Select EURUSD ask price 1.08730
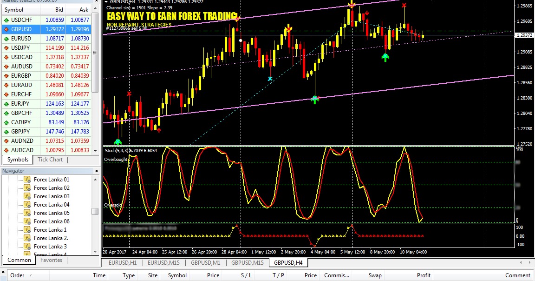Viewport: 535px width, 281px height. tap(79, 39)
